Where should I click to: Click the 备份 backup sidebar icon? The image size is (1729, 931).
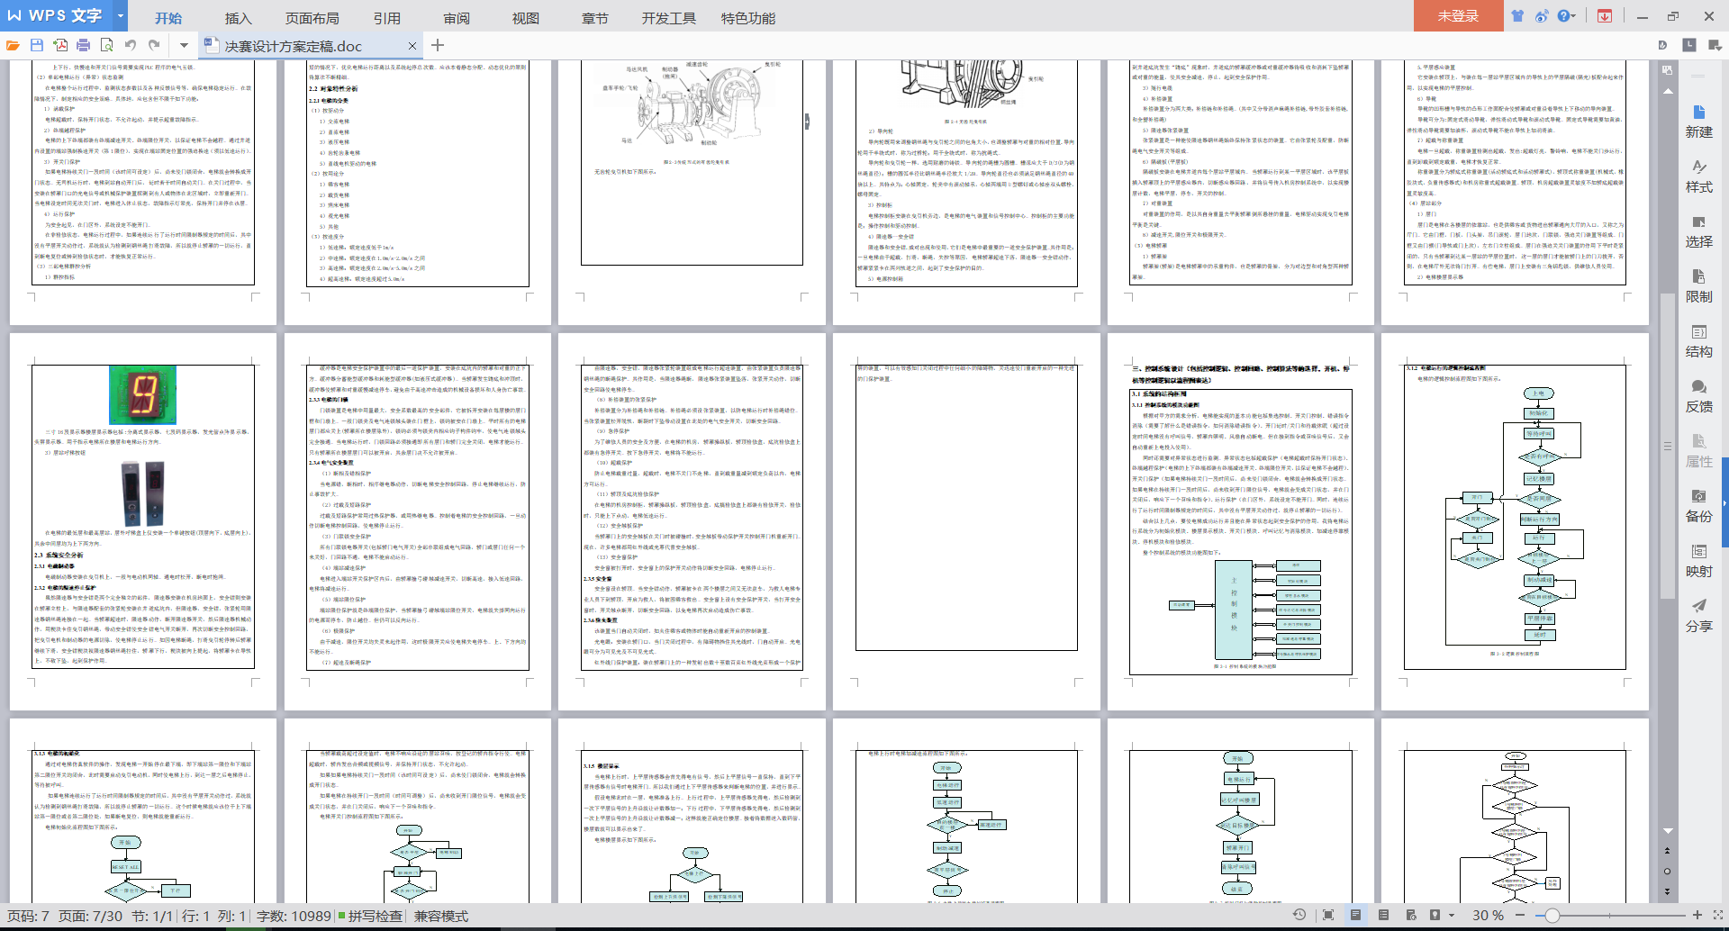[1698, 505]
